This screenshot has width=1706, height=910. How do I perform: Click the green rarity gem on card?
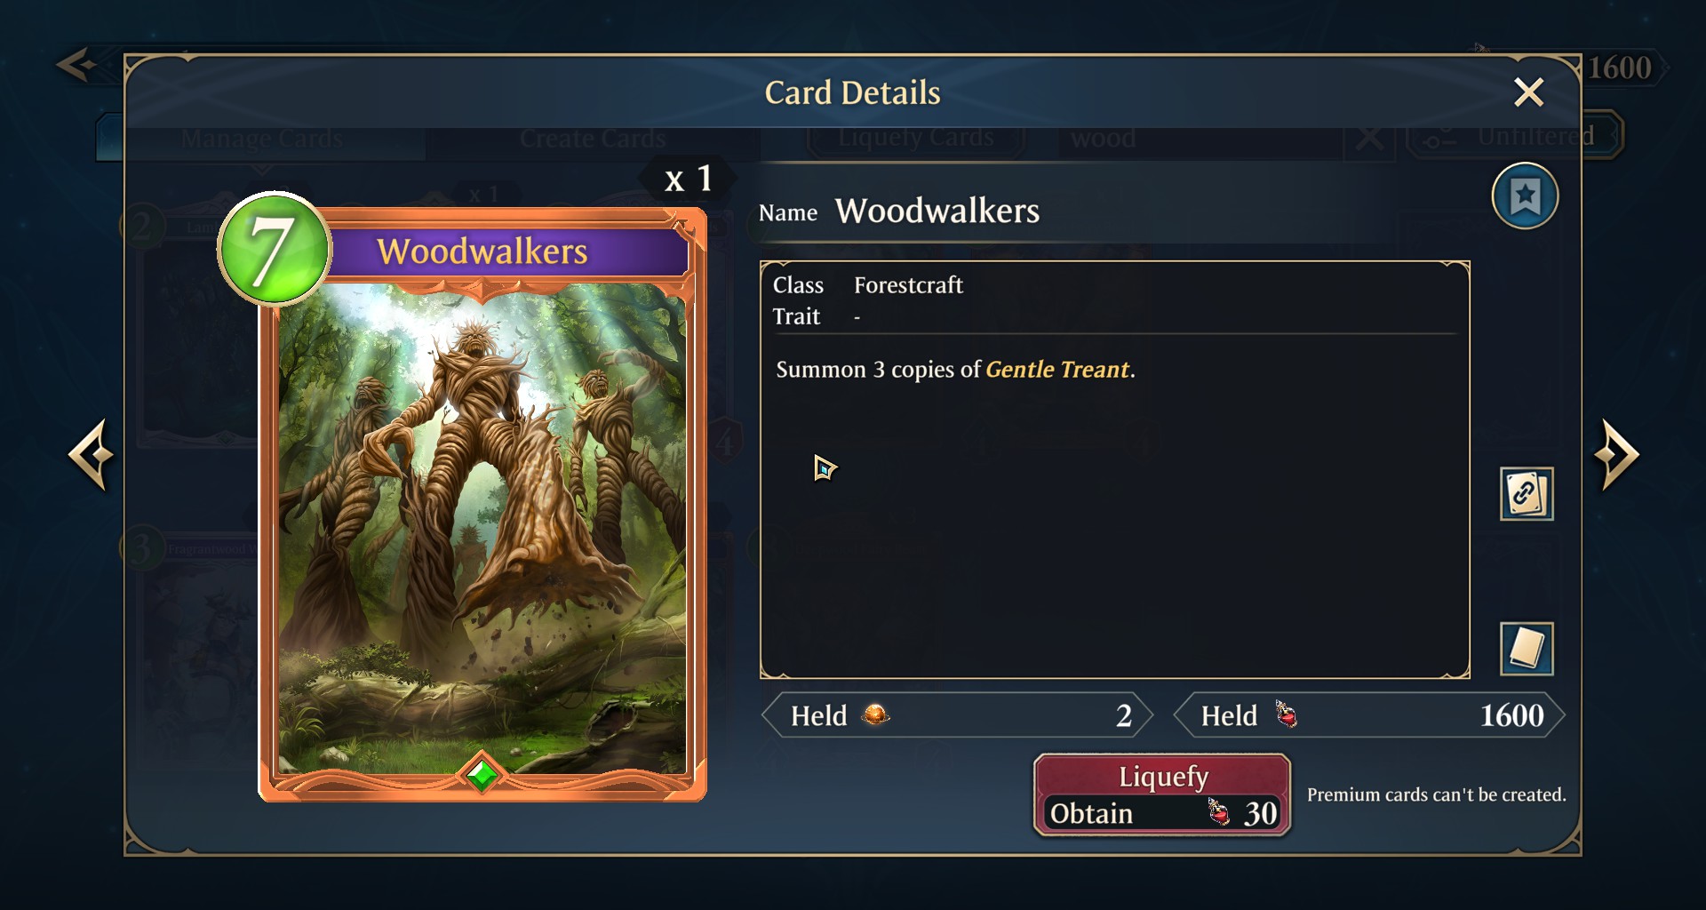click(482, 774)
